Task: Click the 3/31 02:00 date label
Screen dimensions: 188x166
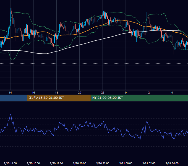Action: 149,163
